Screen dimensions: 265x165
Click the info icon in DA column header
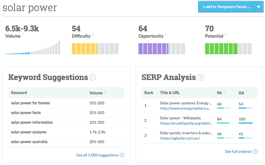pos(246,91)
